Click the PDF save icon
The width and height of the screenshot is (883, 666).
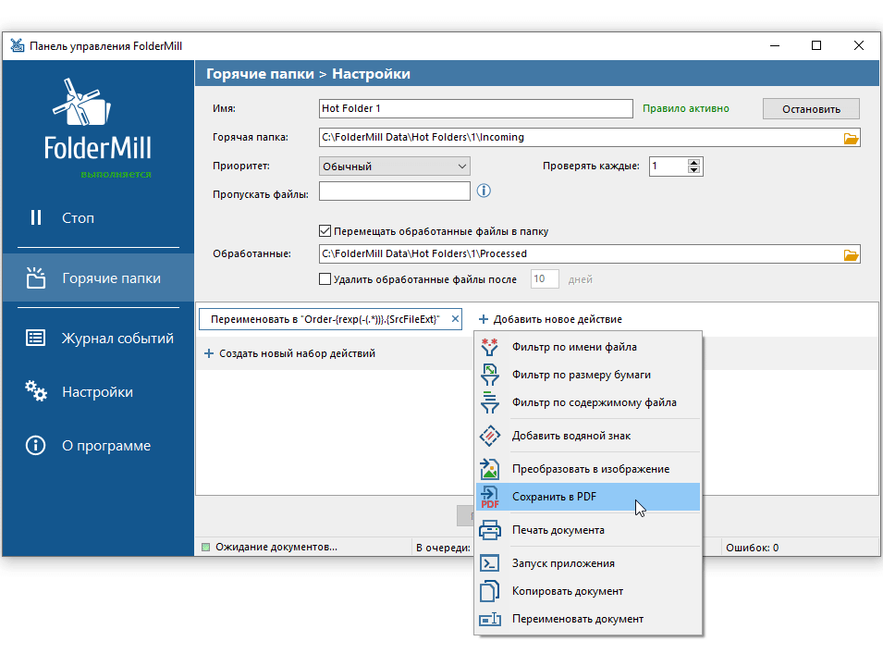pyautogui.click(x=489, y=497)
